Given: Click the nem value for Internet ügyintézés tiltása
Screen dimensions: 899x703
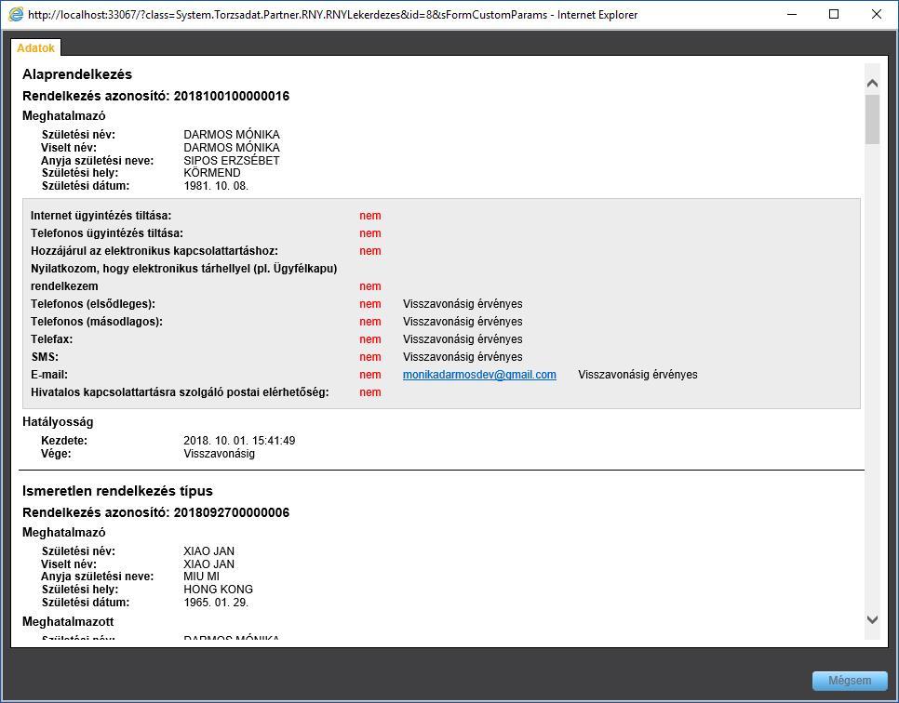Looking at the screenshot, I should (x=370, y=216).
